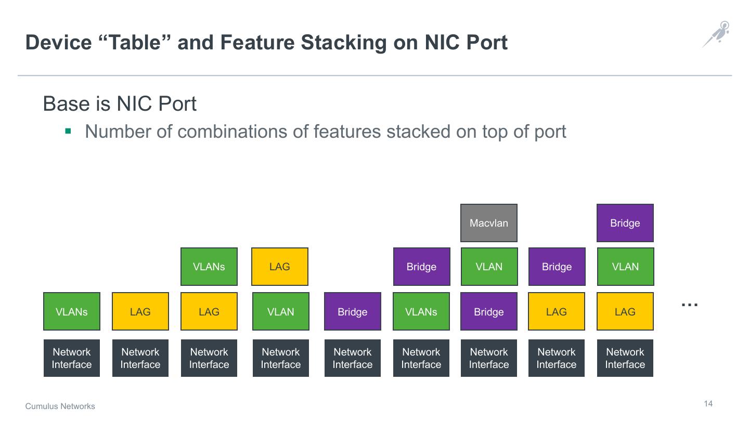The height and width of the screenshot is (421, 749).
Task: Select the green VLANs box stacked above LAG
Action: (x=209, y=267)
